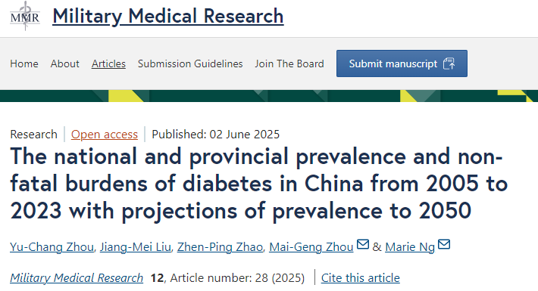The width and height of the screenshot is (538, 291).
Task: Open author Jiang-Mei Liu's link
Action: (x=136, y=247)
